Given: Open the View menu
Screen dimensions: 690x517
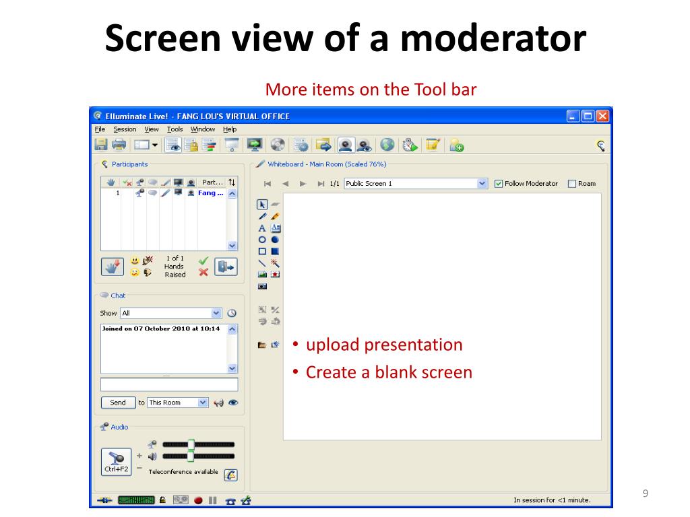Looking at the screenshot, I should [152, 129].
